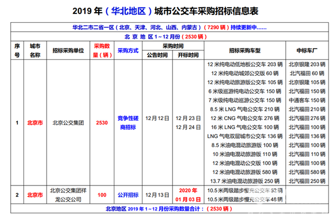Click the 开标时间 sub-header
Screen dimensions: 333x217
point(188,55)
